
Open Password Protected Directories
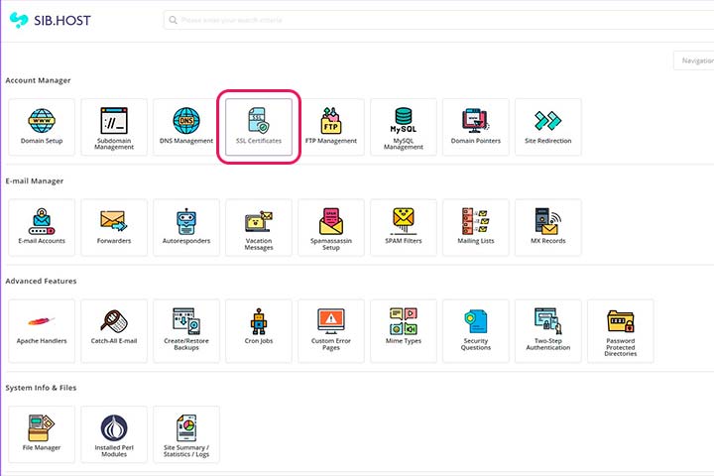(x=621, y=330)
